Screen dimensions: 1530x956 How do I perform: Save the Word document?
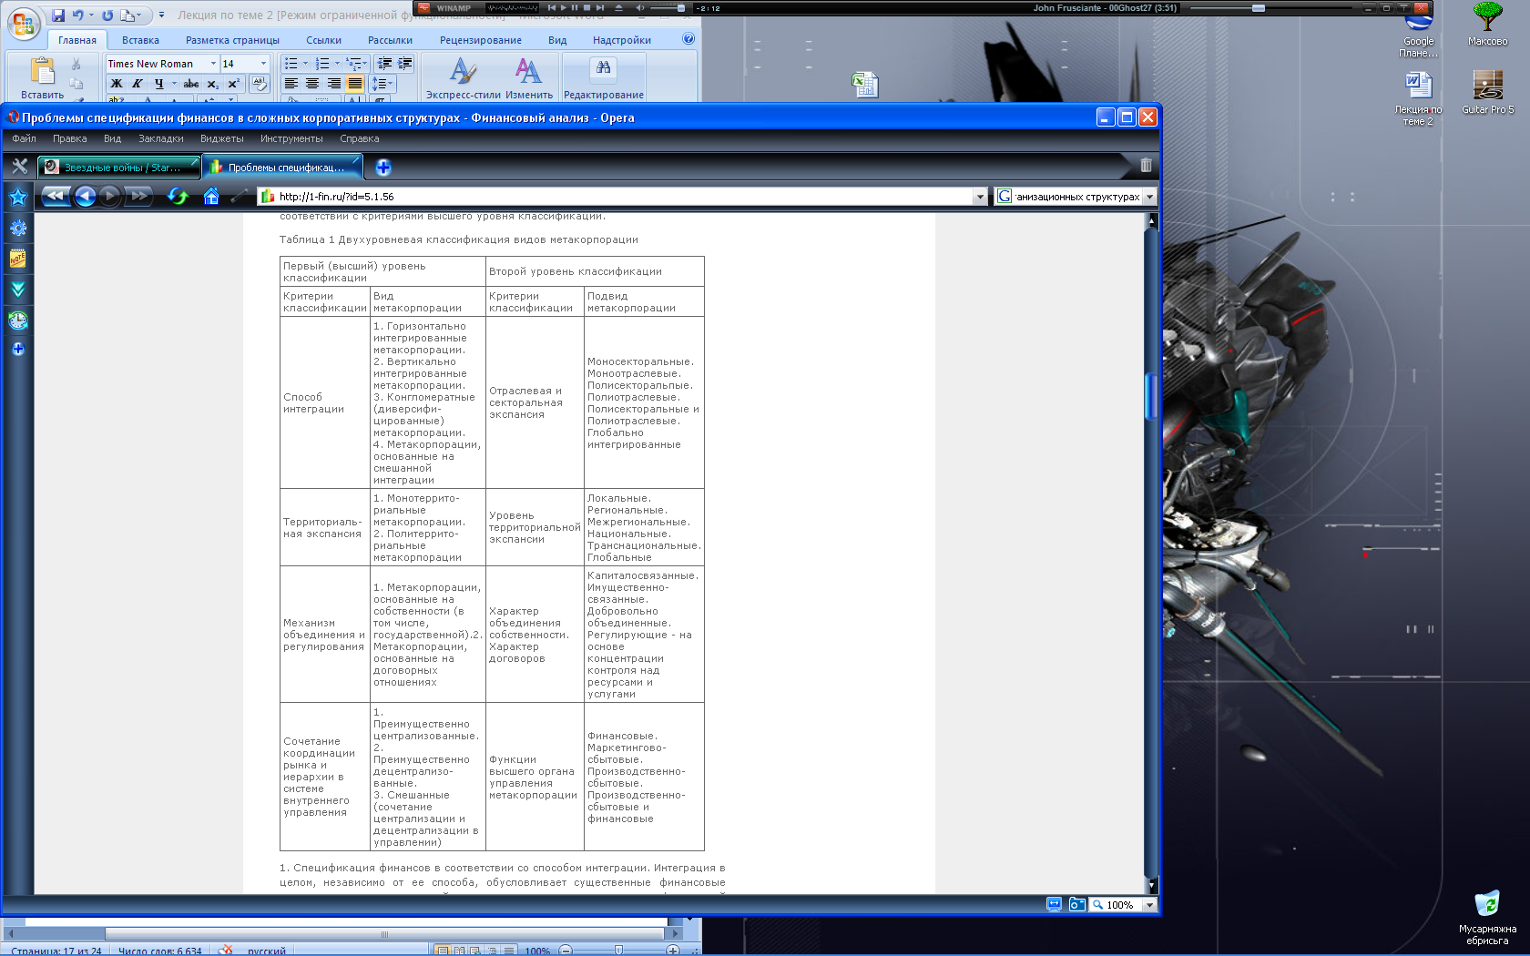click(x=58, y=15)
